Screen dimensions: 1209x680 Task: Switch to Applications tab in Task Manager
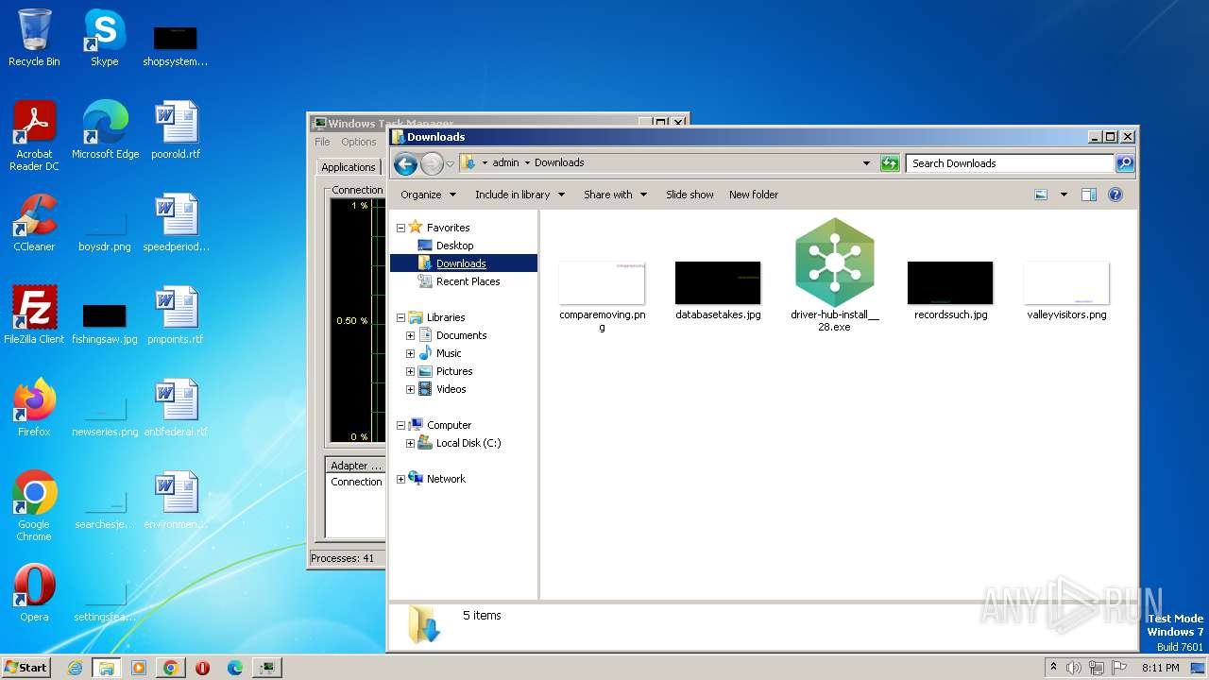[x=349, y=167]
